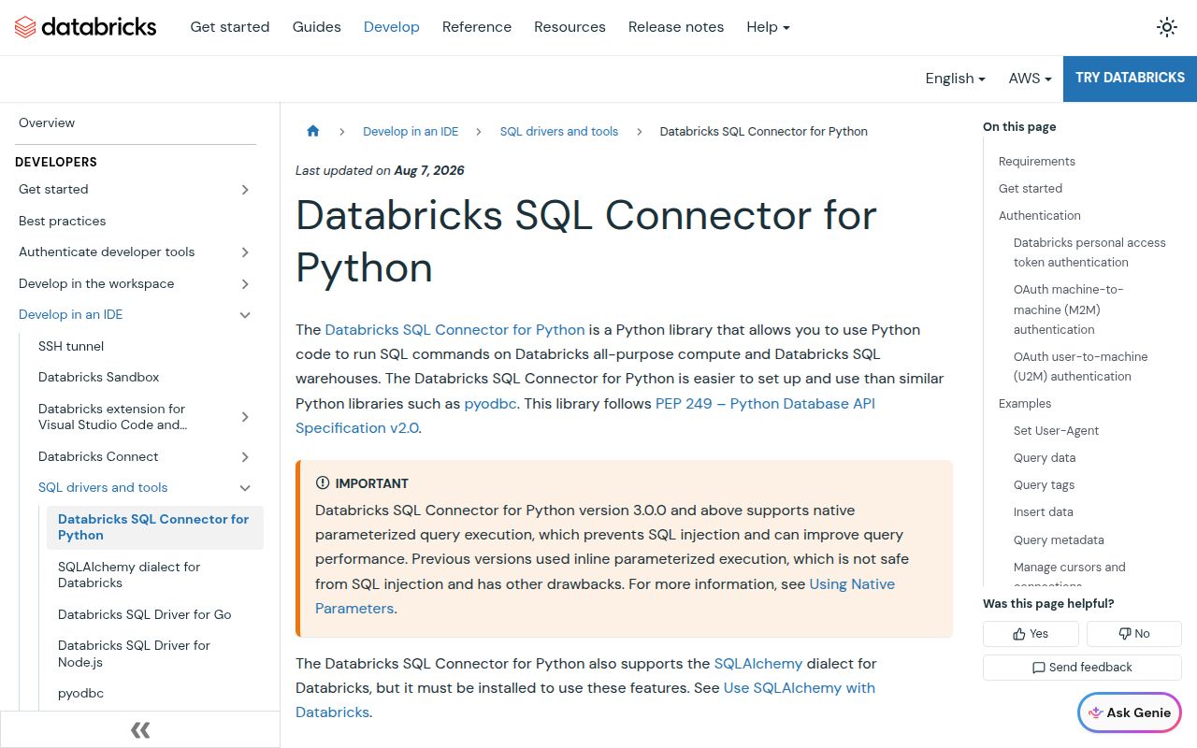Collapse the SQL drivers and tools chevron

tap(245, 488)
